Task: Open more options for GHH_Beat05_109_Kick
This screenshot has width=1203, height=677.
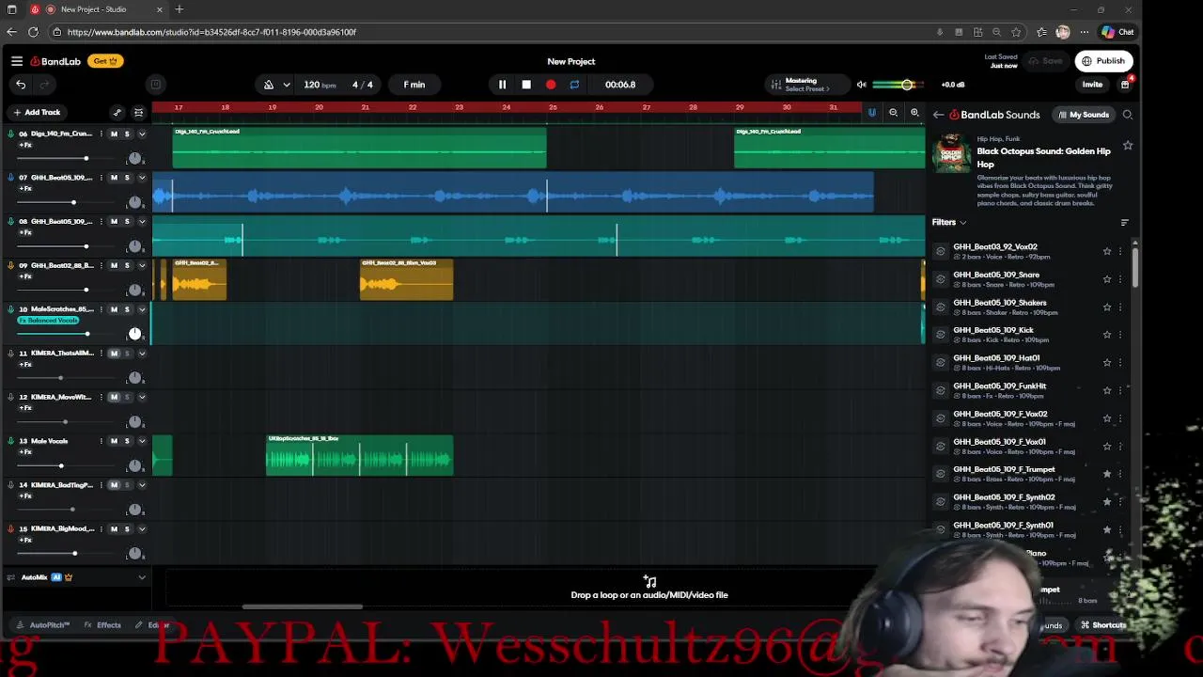Action: click(1120, 335)
